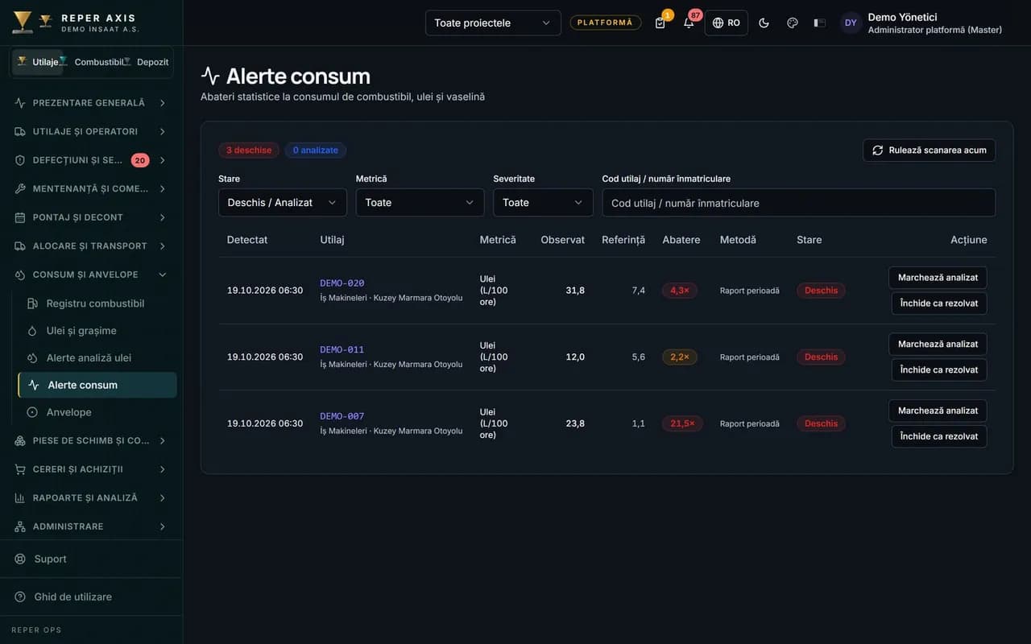Expand the Prezentare generală section

click(x=90, y=103)
